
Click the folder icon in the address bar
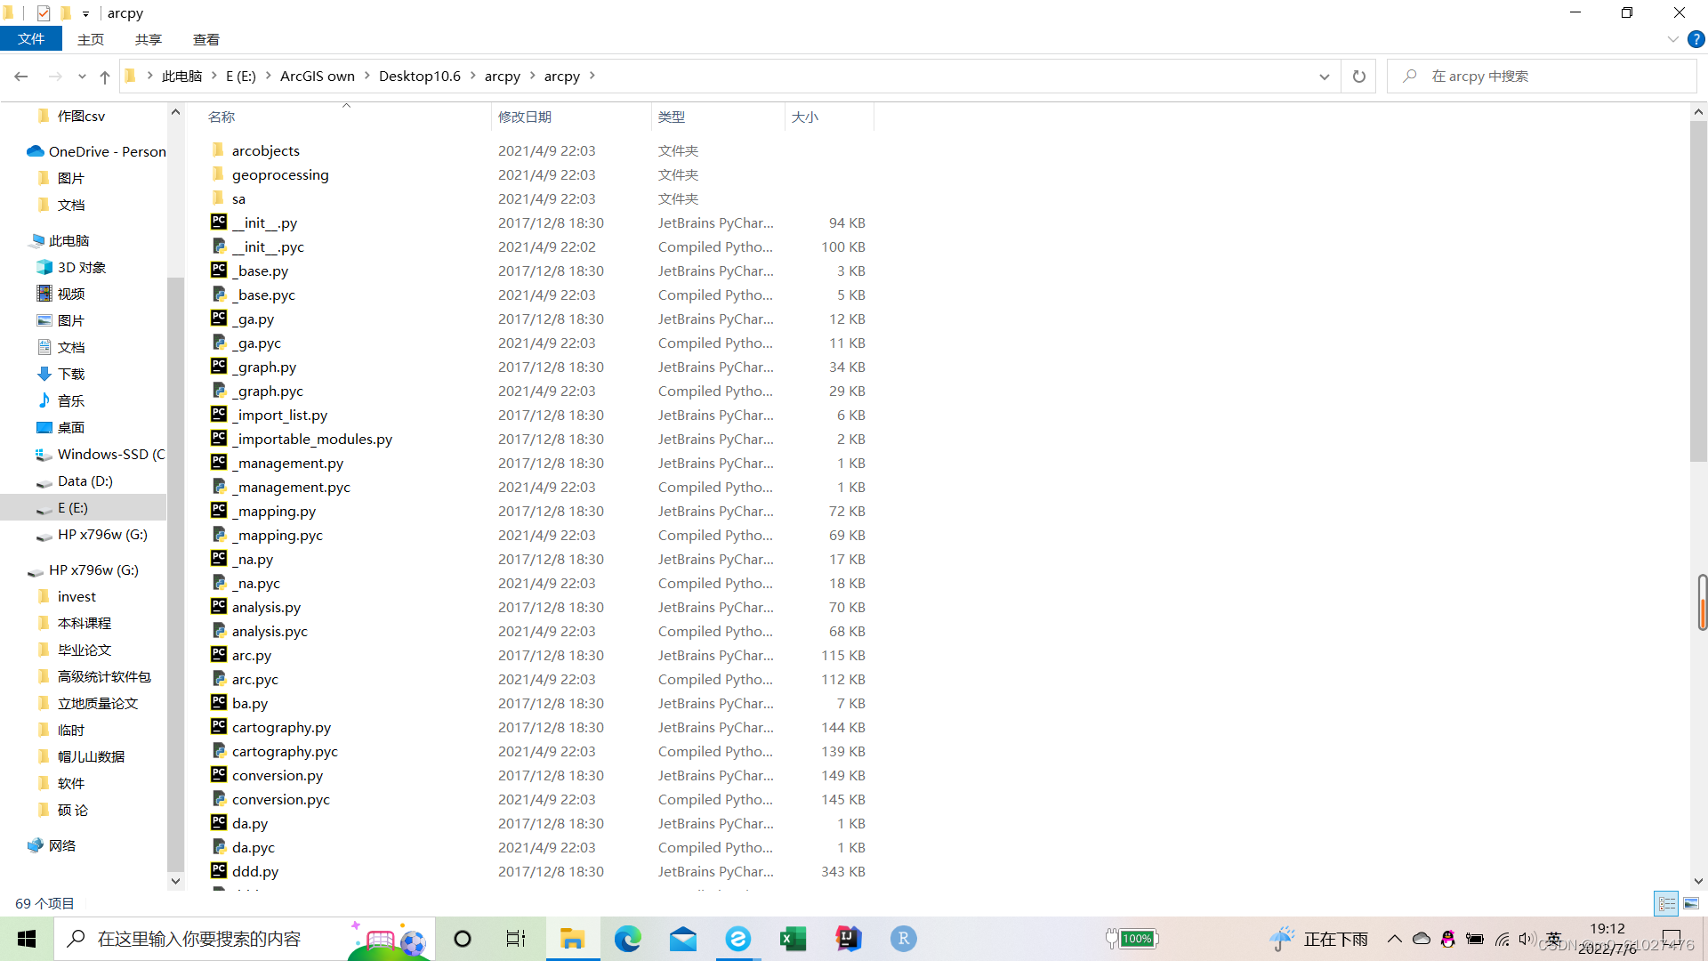click(x=131, y=75)
